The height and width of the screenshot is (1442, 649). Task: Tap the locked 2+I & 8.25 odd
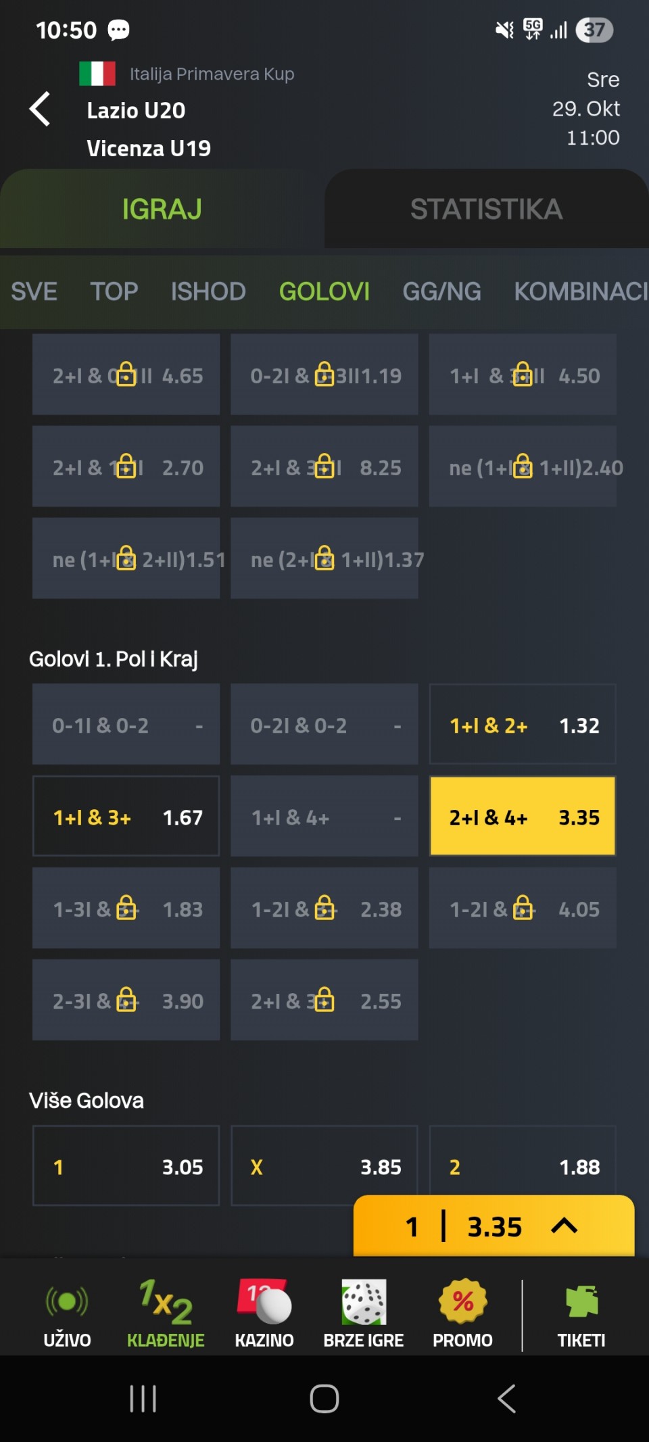point(324,467)
